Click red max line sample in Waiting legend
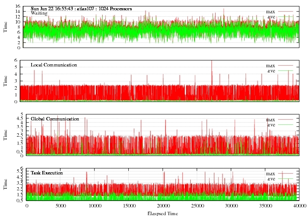Viewport: 308px width, 216px height. click(x=285, y=12)
